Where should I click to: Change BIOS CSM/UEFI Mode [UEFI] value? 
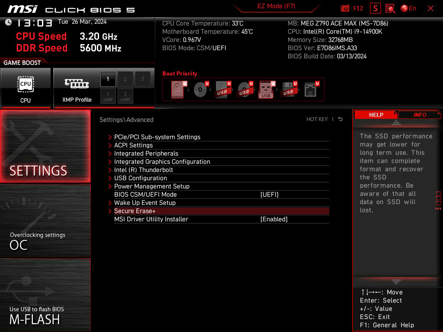click(x=269, y=195)
